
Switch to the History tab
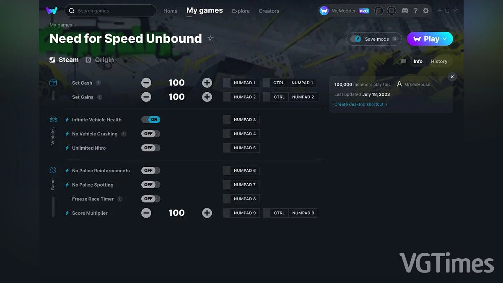pyautogui.click(x=439, y=61)
